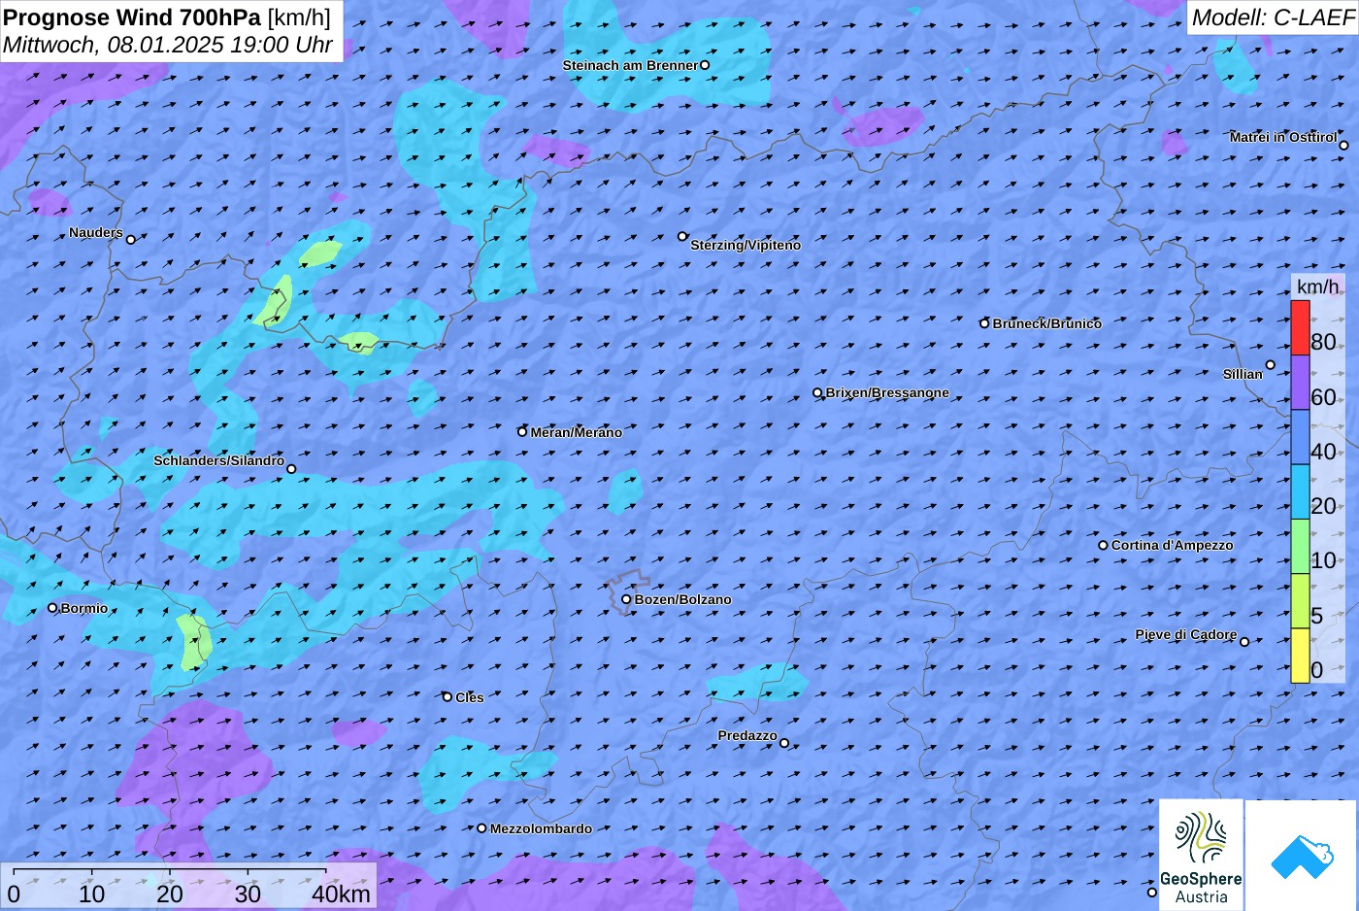Click the "Cortina d'Ampezzo" city name label
Image resolution: width=1359 pixels, height=911 pixels.
coord(1173,545)
